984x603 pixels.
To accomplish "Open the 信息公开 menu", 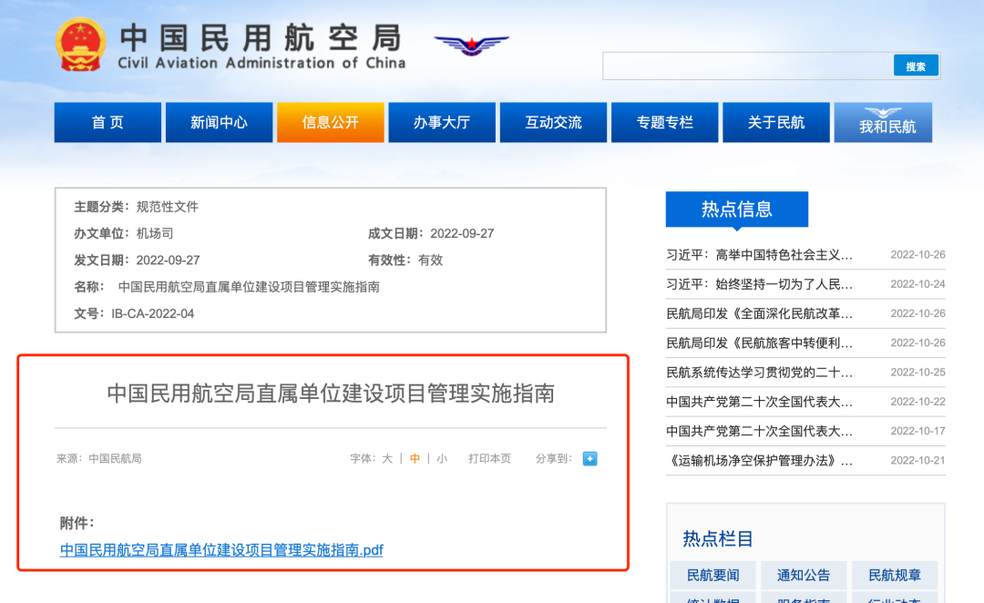I will (330, 122).
